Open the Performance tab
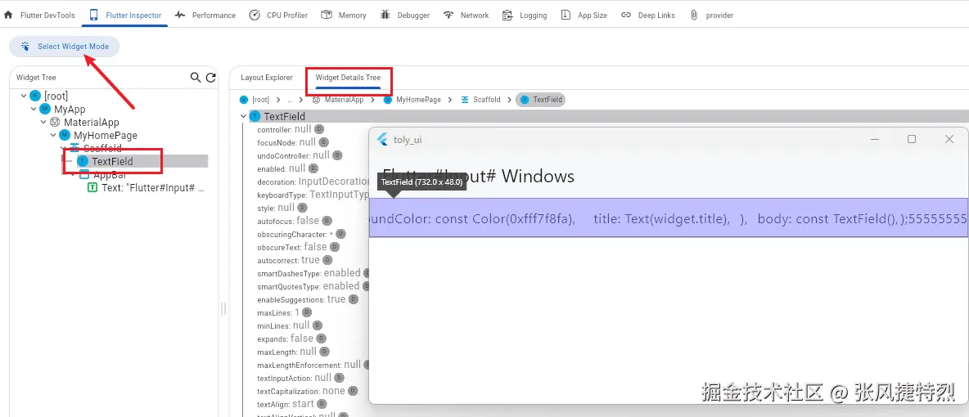The image size is (969, 417). pyautogui.click(x=205, y=15)
